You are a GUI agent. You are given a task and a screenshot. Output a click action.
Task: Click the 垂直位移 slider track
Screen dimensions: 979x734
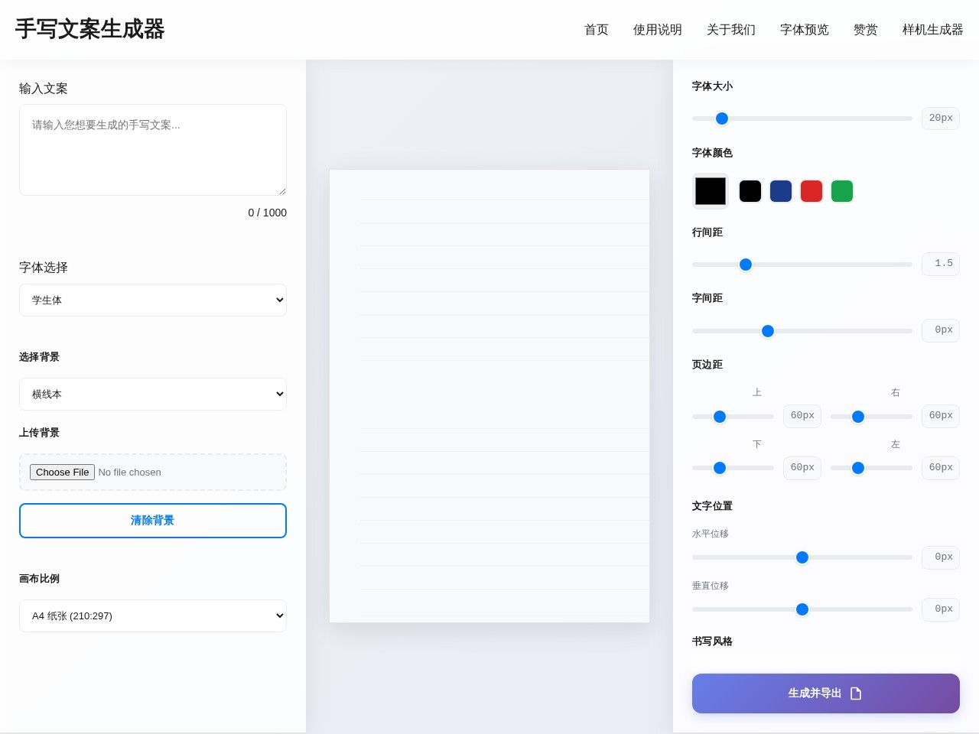[x=802, y=609]
